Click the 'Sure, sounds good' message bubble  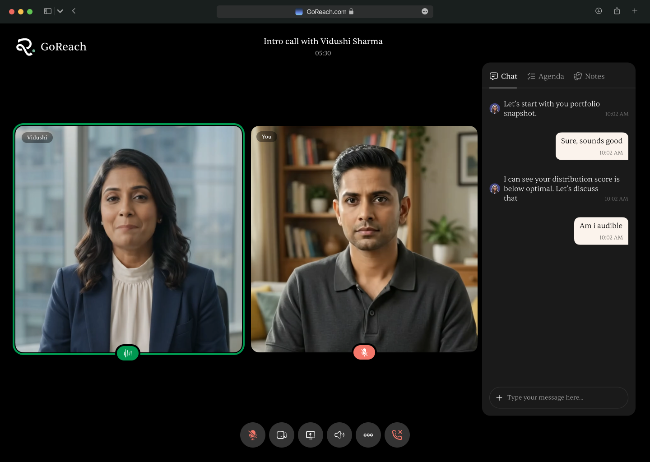pos(592,146)
